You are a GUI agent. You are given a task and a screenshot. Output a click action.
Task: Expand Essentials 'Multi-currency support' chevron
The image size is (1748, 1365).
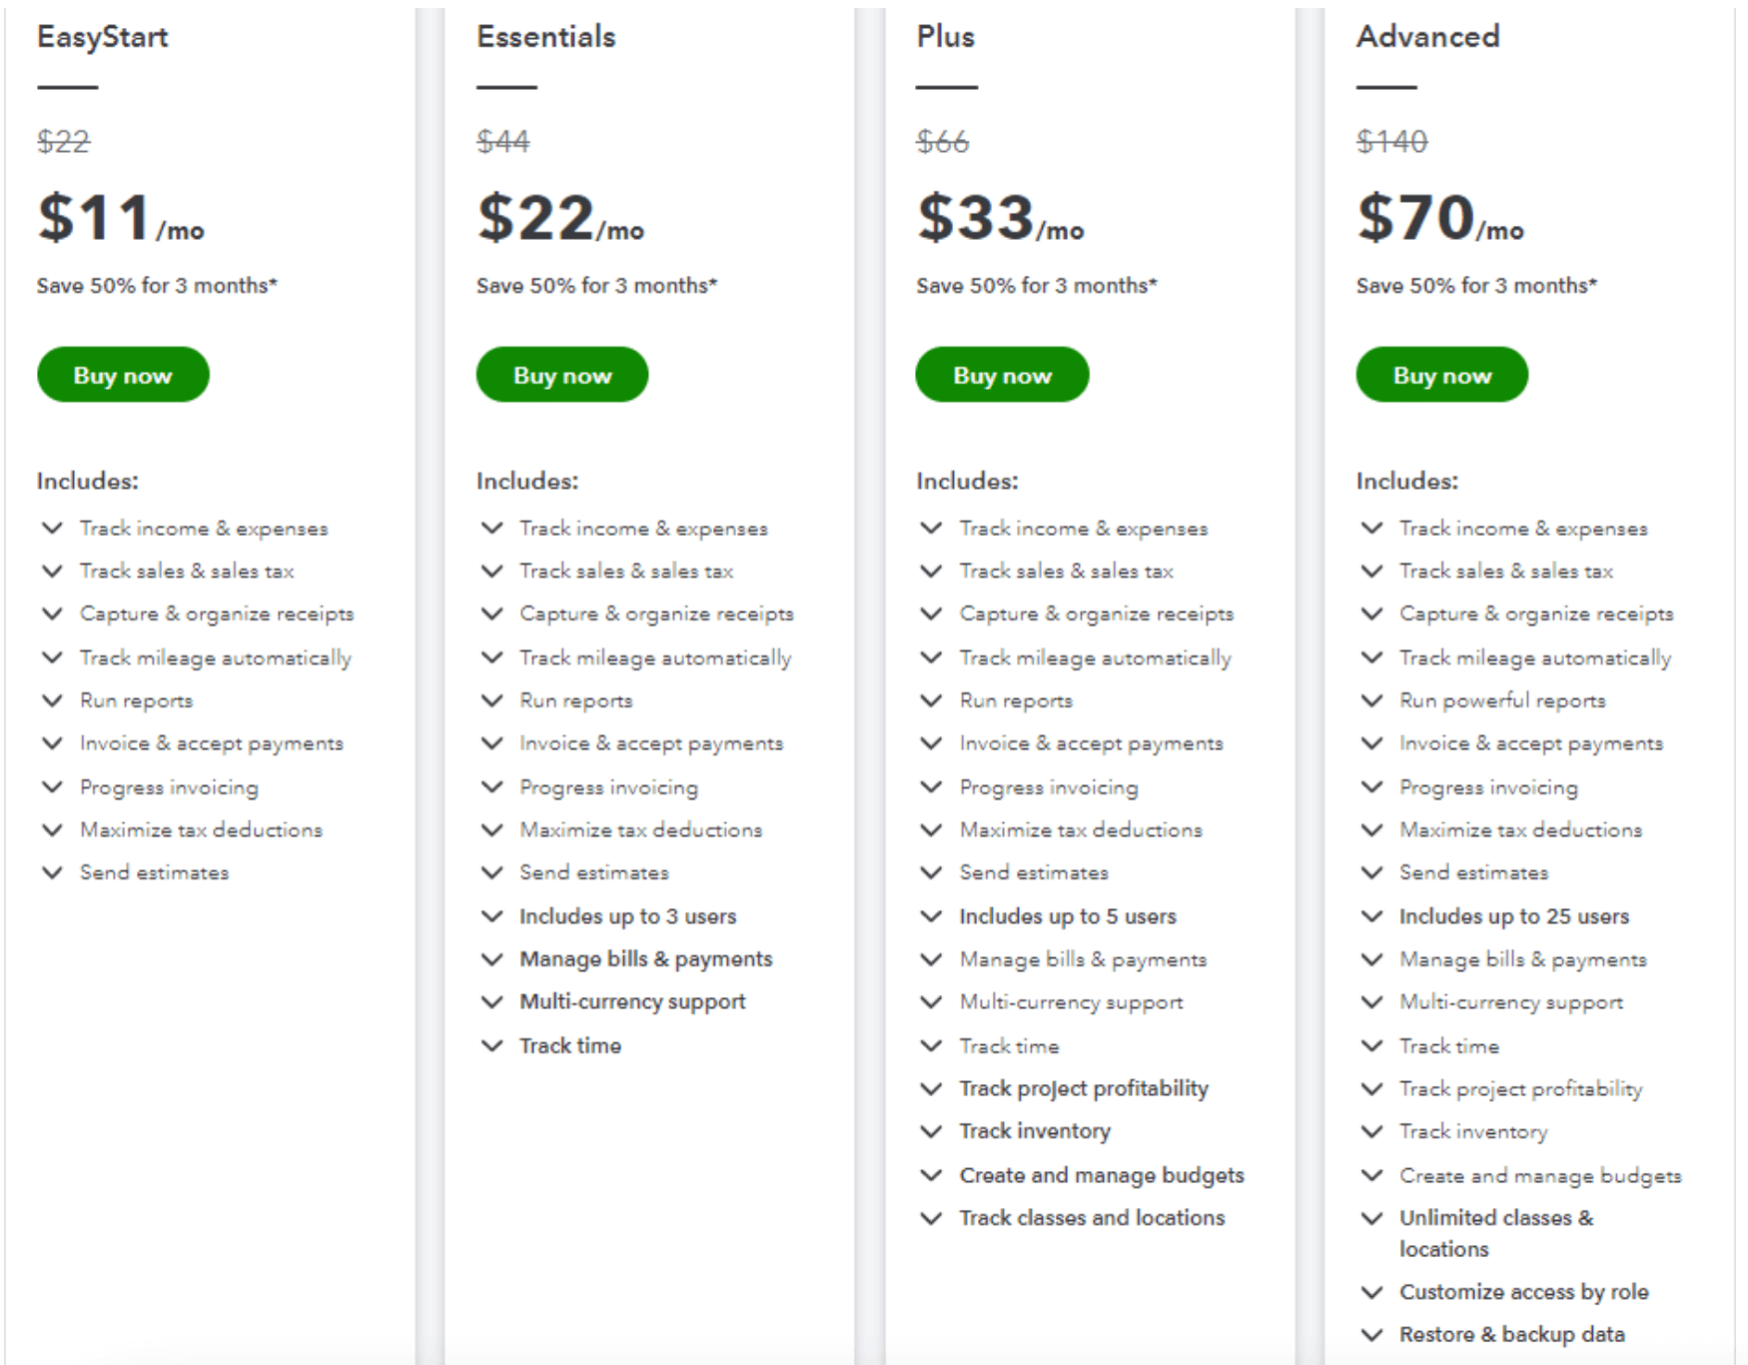491,1001
